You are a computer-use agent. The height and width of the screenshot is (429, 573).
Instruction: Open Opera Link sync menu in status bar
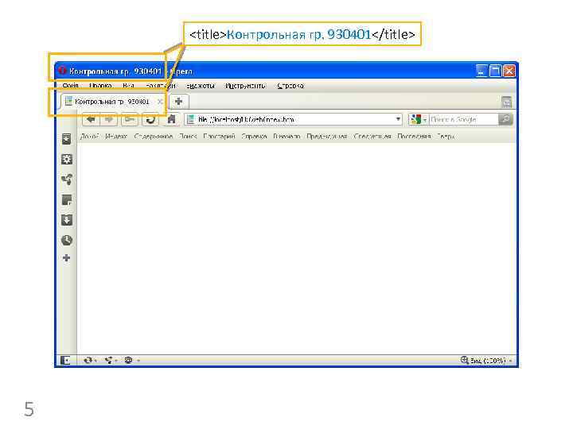(89, 361)
